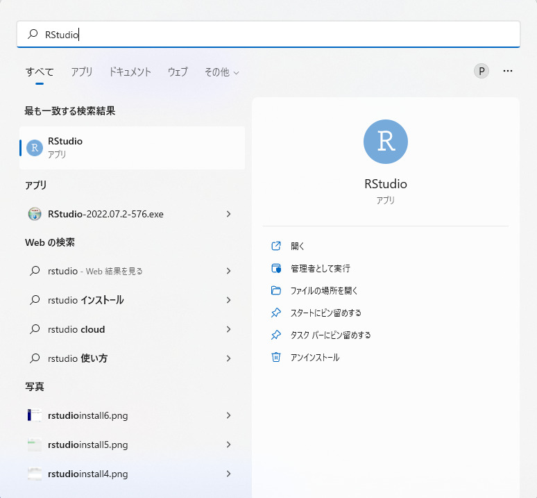
Task: Click the open (開く) arrow icon
Action: coord(276,246)
